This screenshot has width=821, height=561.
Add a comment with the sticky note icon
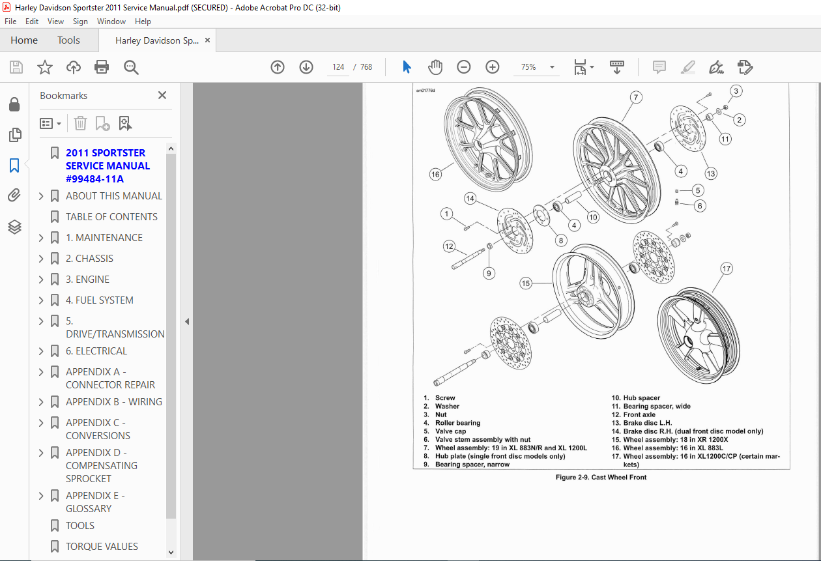coord(659,67)
